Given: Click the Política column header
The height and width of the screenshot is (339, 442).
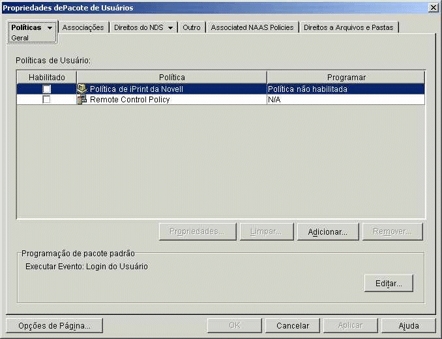Looking at the screenshot, I should point(171,77).
